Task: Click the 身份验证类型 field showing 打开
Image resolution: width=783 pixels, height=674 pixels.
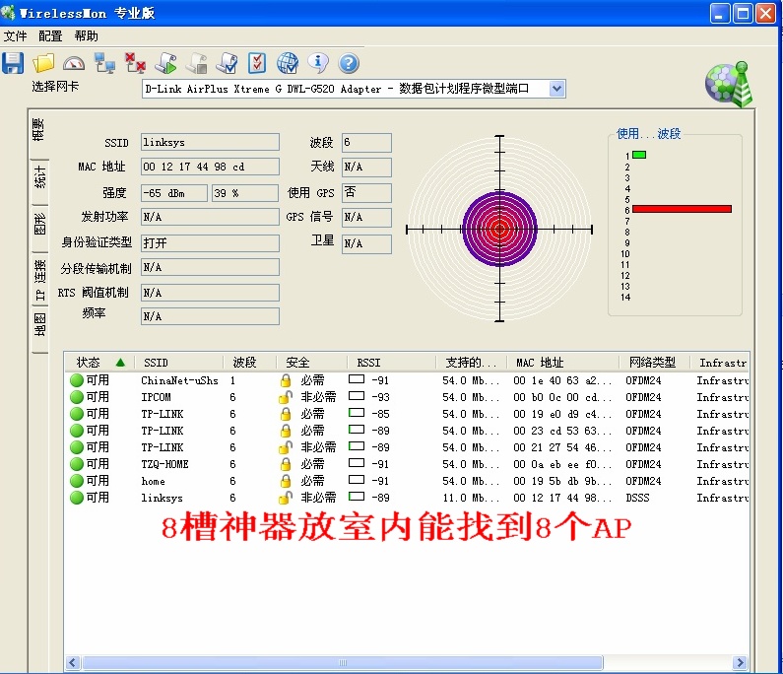Action: pyautogui.click(x=210, y=243)
